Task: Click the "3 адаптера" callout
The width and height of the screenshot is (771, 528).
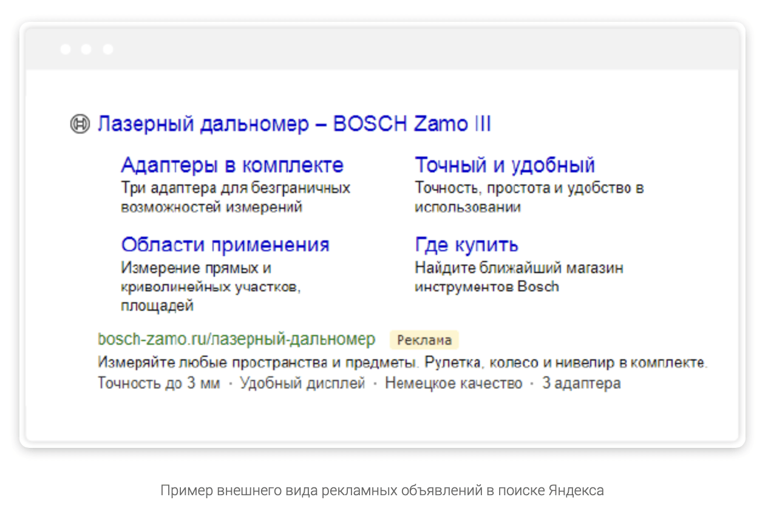Action: pyautogui.click(x=581, y=384)
